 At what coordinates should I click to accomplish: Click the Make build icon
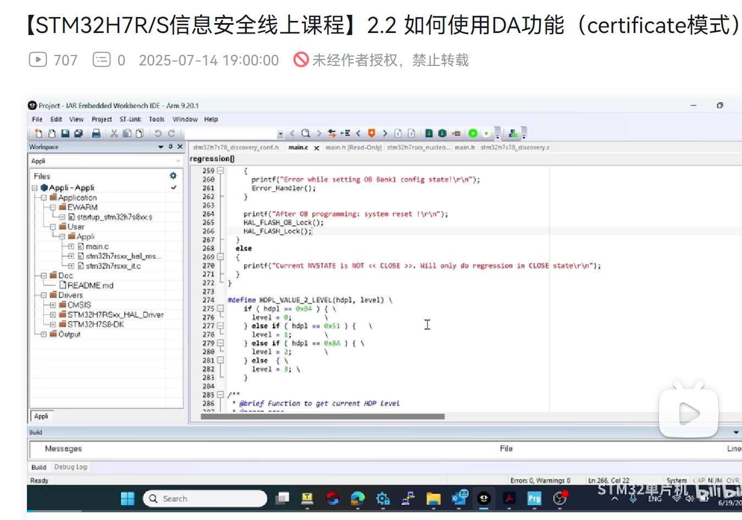pyautogui.click(x=442, y=133)
